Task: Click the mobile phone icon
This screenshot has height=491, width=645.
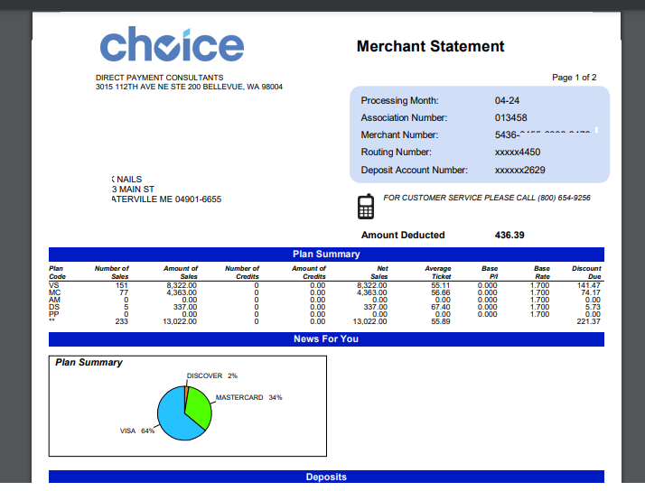Action: (x=366, y=207)
